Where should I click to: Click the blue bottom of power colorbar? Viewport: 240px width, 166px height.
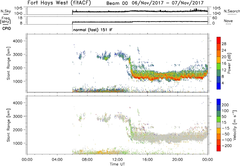[x=219, y=86]
